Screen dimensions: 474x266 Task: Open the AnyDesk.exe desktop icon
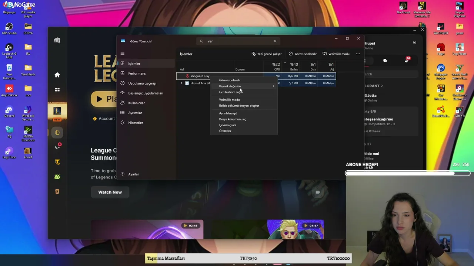9,91
